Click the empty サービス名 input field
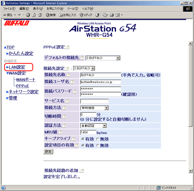Image resolution: width=194 pixels, height=191 pixels. (x=94, y=101)
